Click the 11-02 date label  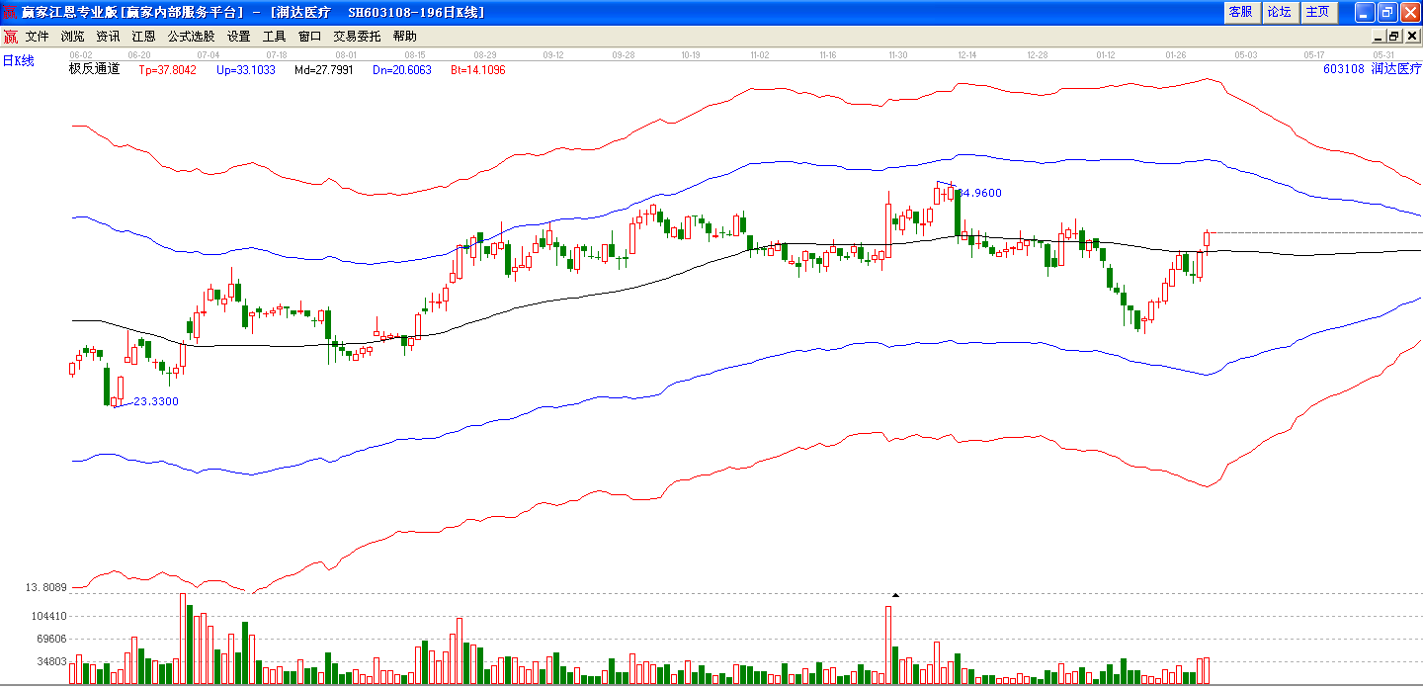click(x=760, y=55)
